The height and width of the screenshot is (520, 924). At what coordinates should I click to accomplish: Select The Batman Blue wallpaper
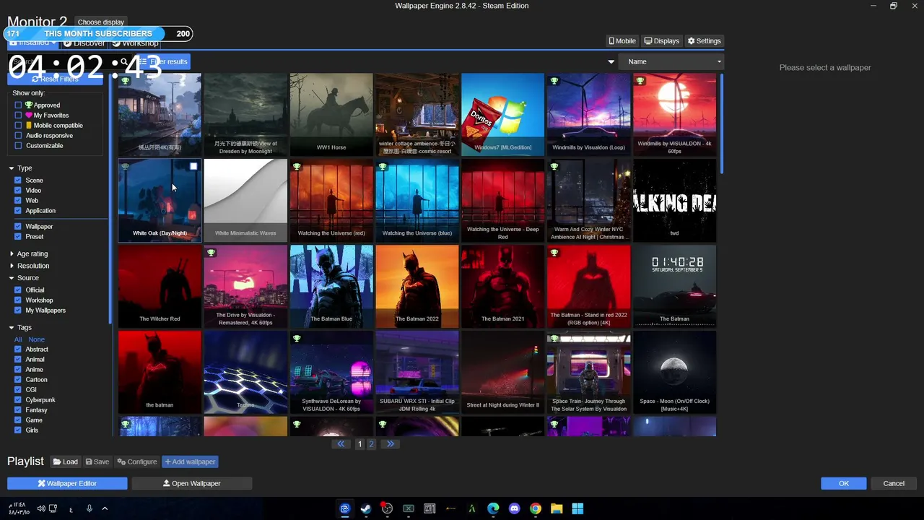point(331,286)
